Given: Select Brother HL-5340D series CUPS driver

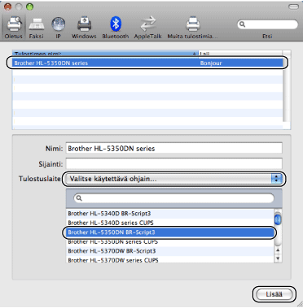Looking at the screenshot, I should 170,223.
